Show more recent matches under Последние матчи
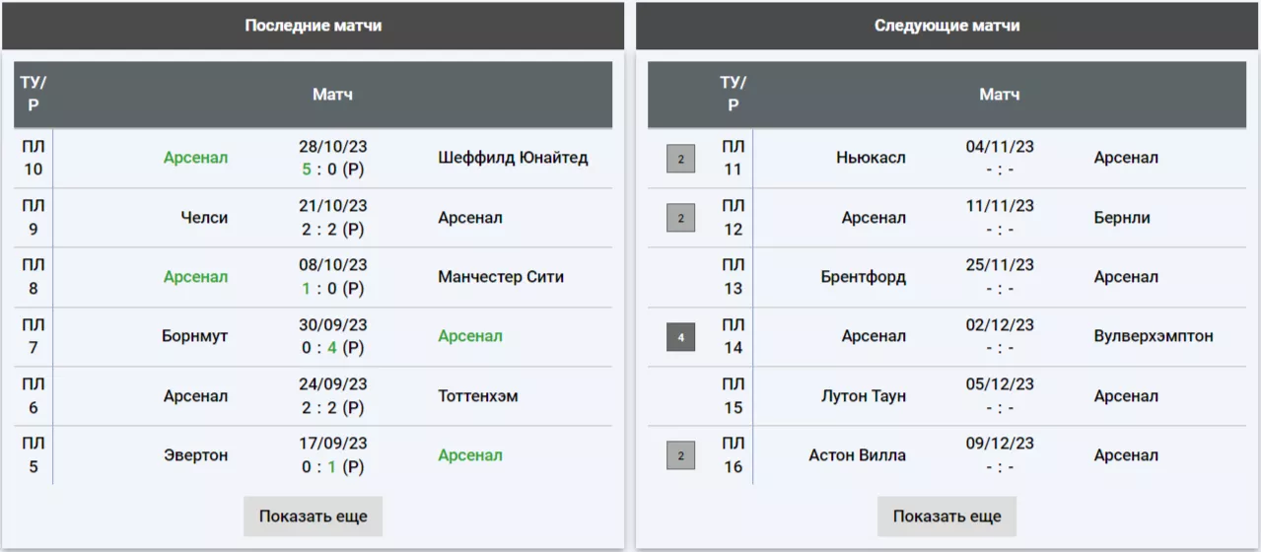The height and width of the screenshot is (552, 1261). 313,517
